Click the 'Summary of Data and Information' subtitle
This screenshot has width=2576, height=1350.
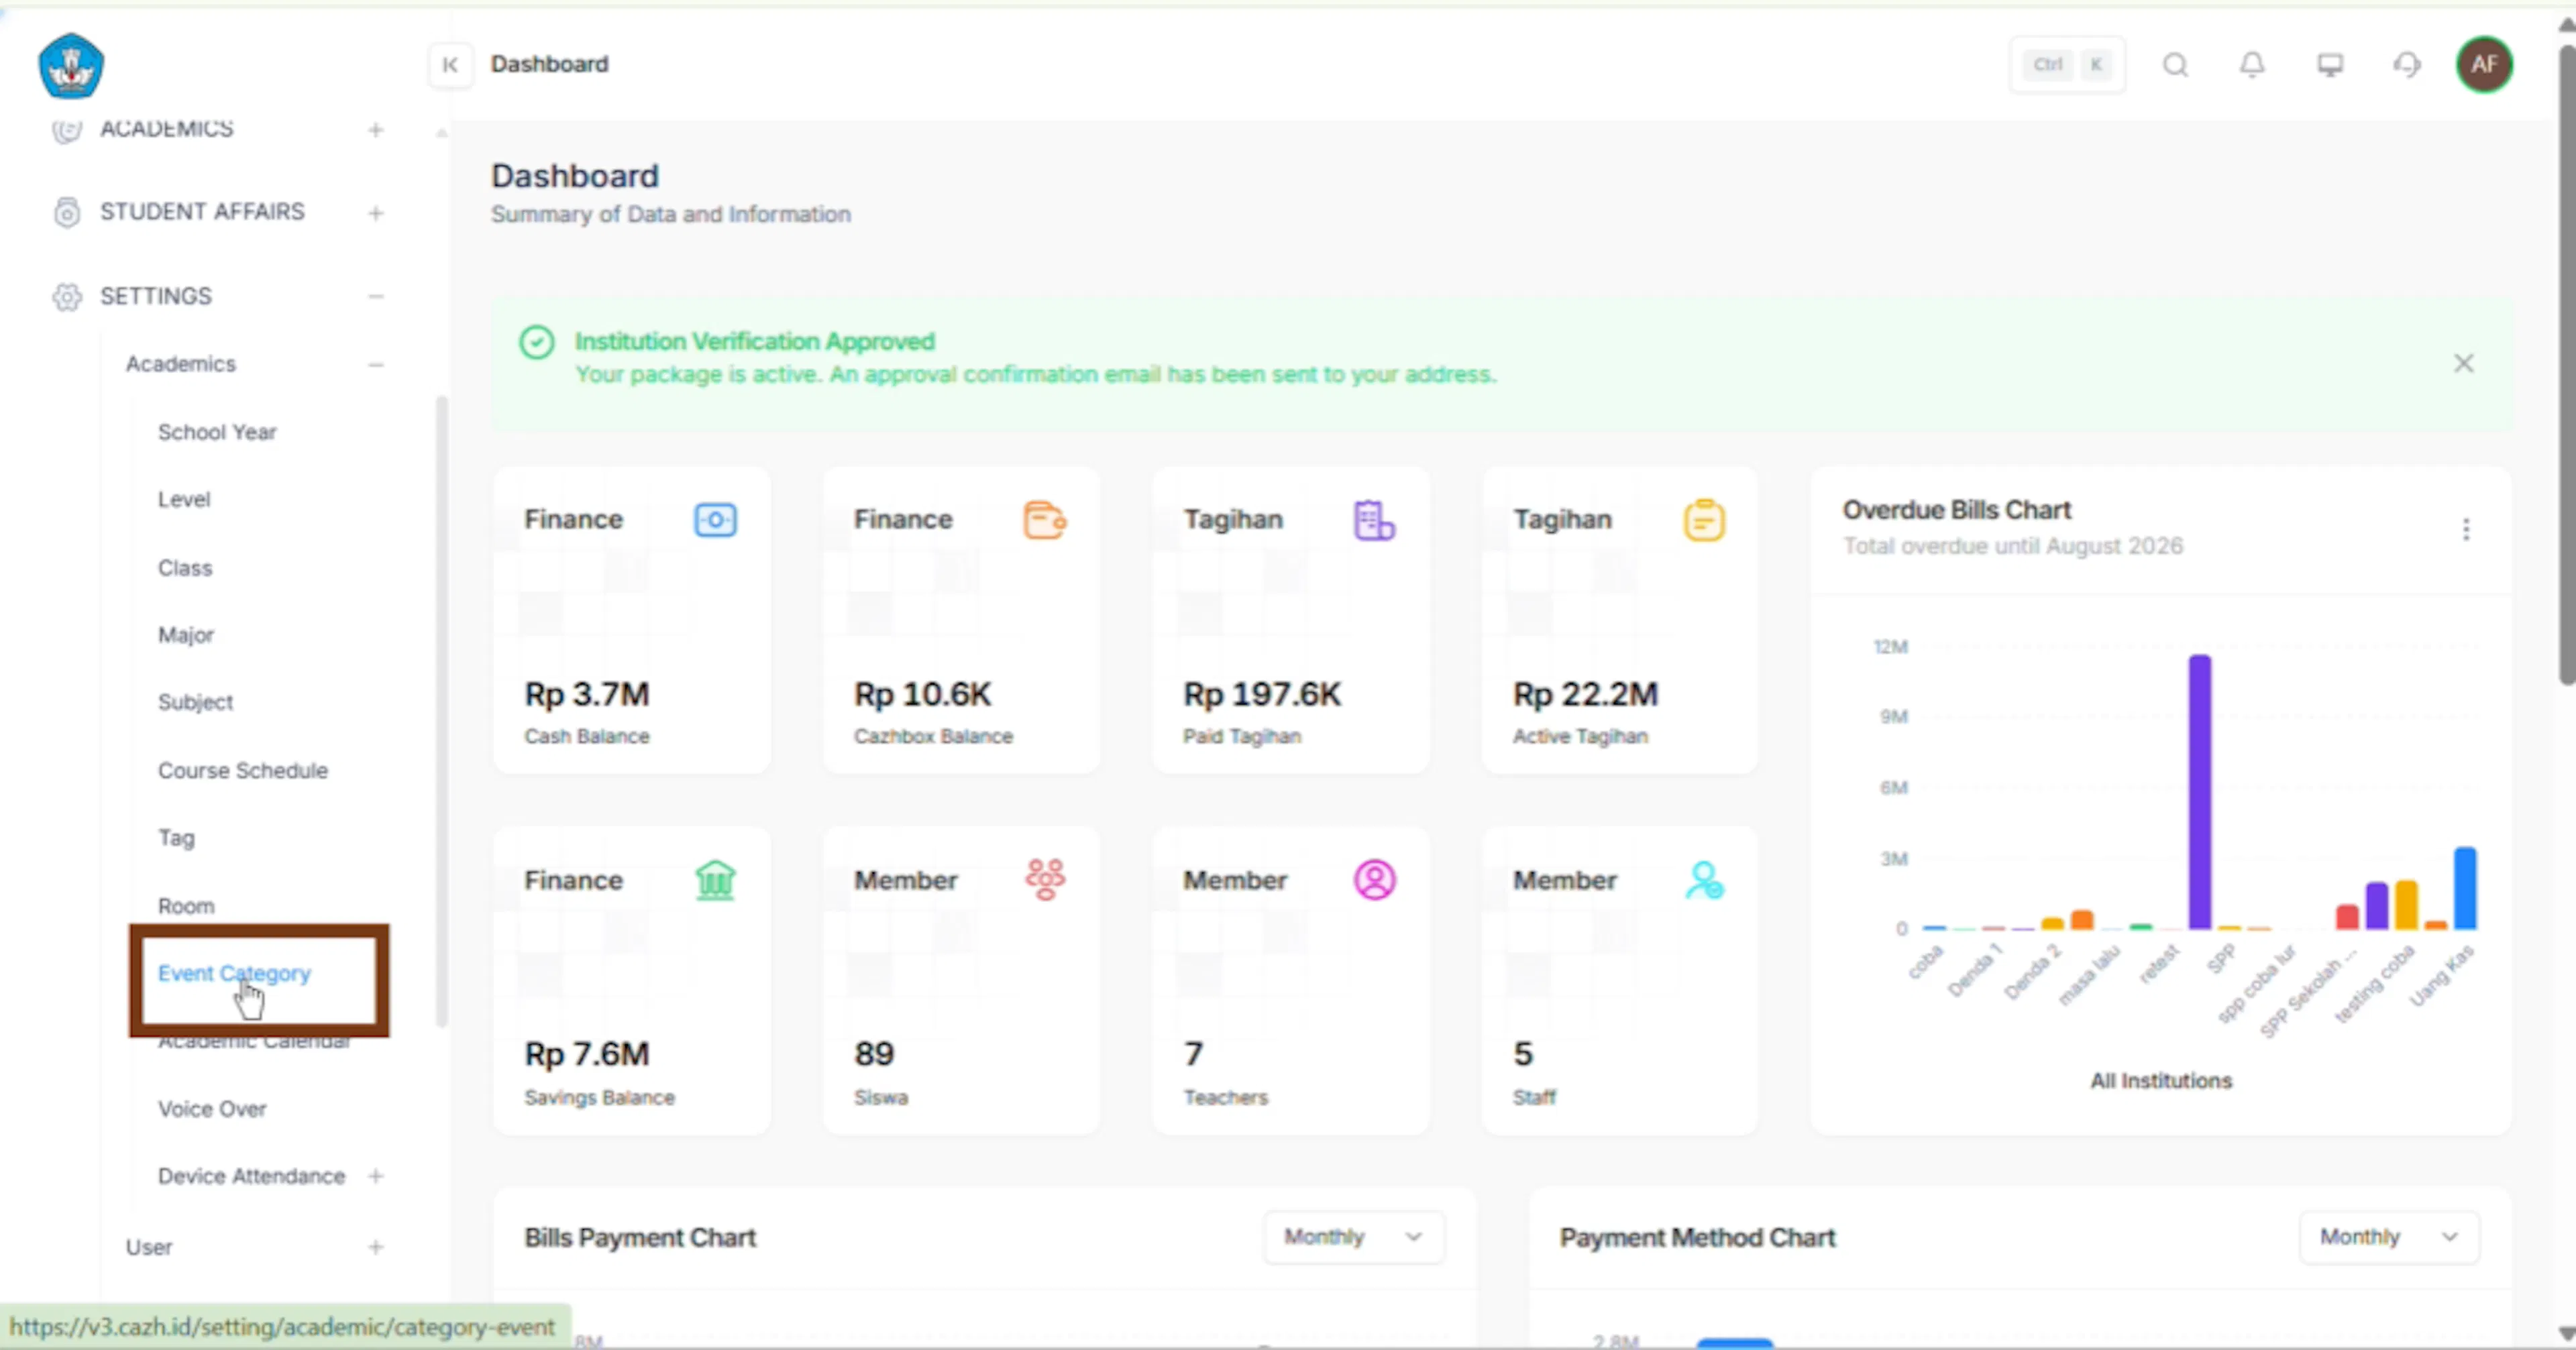670,214
